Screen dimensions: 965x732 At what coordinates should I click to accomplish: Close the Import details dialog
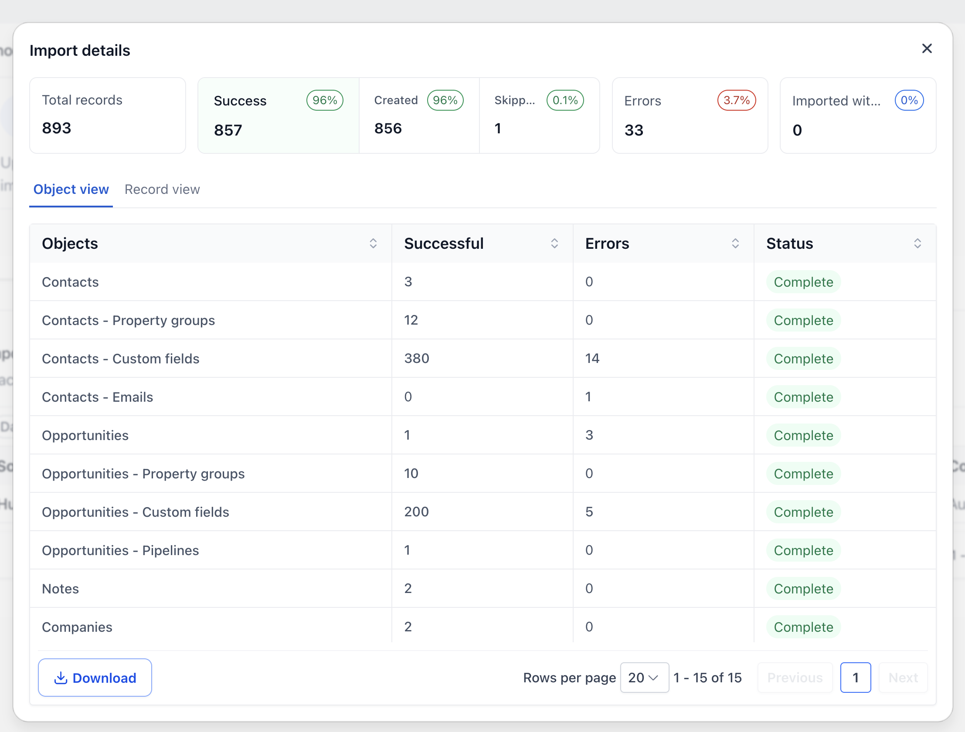pos(927,48)
